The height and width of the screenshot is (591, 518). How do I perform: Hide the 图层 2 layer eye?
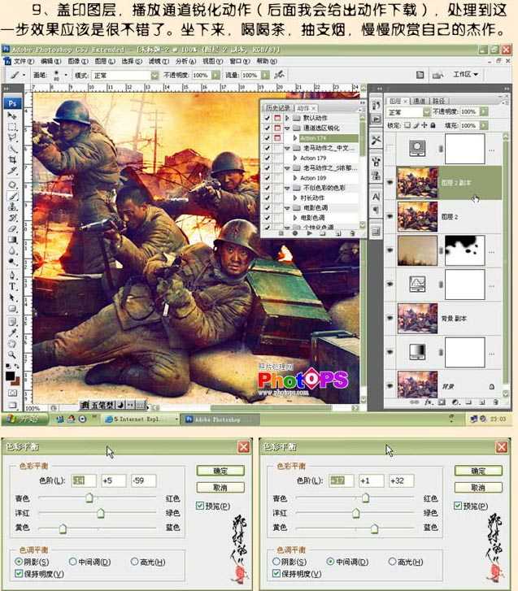click(390, 217)
